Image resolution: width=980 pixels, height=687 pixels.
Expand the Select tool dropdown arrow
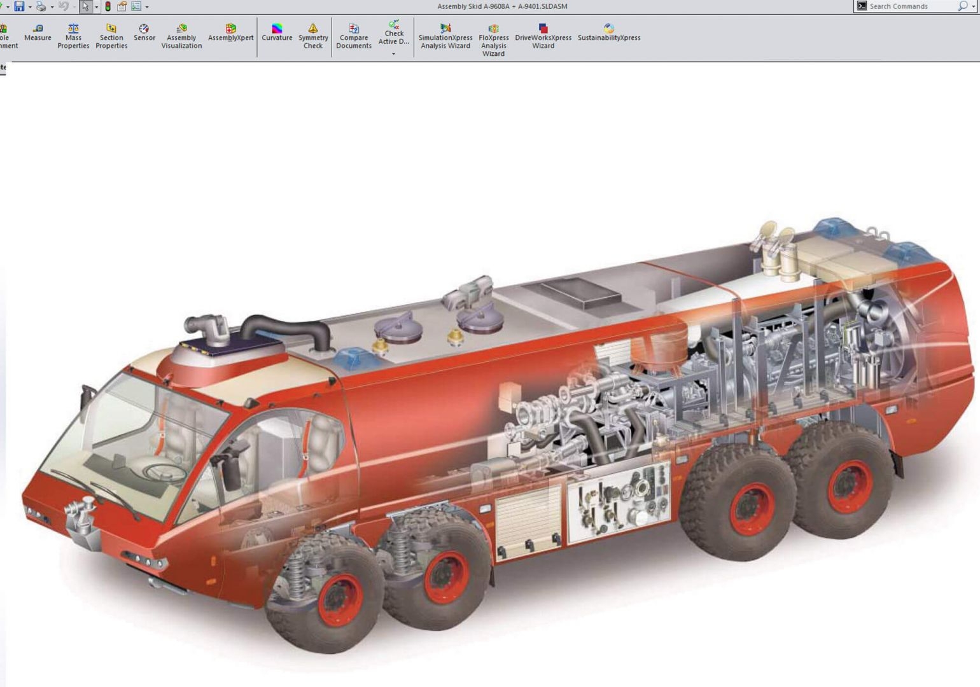tap(96, 7)
